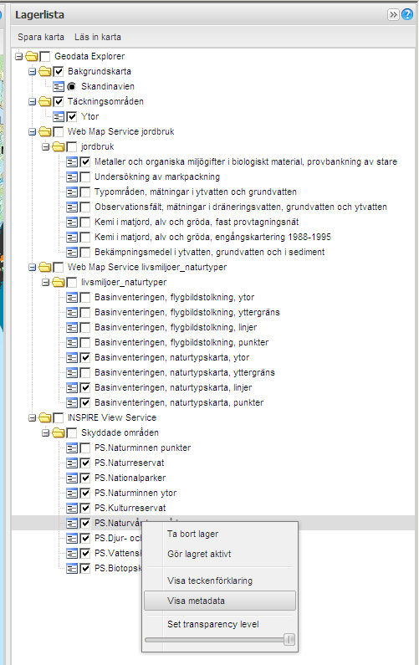Uncheck the Bakgrundskarta checkbox
This screenshot has width=419, height=665.
(59, 71)
